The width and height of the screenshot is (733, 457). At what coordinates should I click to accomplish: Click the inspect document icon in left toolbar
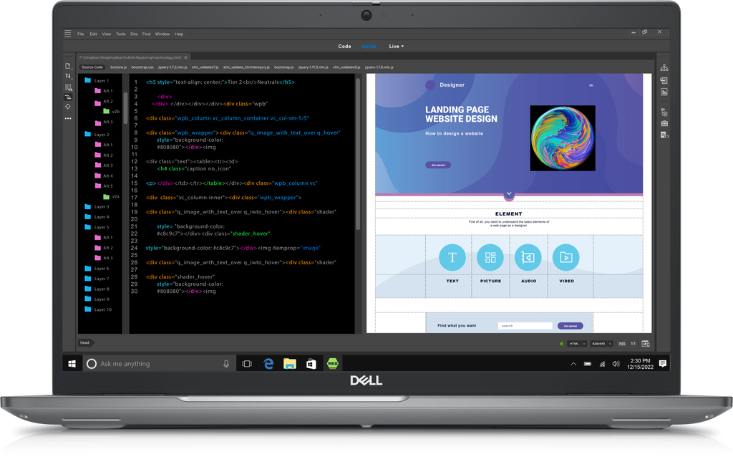coord(68,87)
